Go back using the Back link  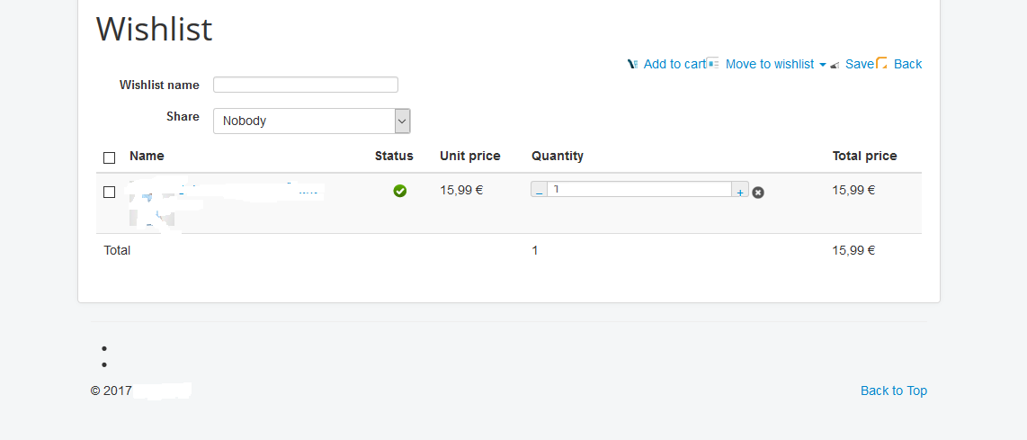pos(907,64)
